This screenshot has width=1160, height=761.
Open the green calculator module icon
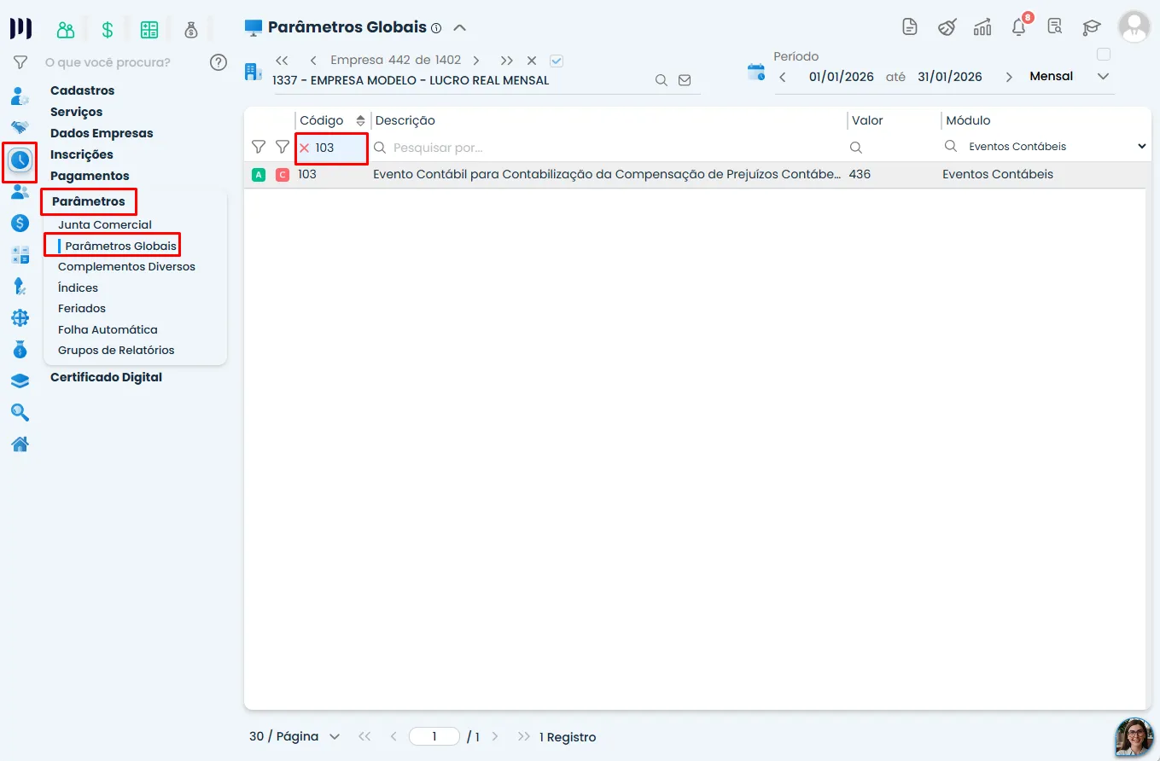(149, 30)
